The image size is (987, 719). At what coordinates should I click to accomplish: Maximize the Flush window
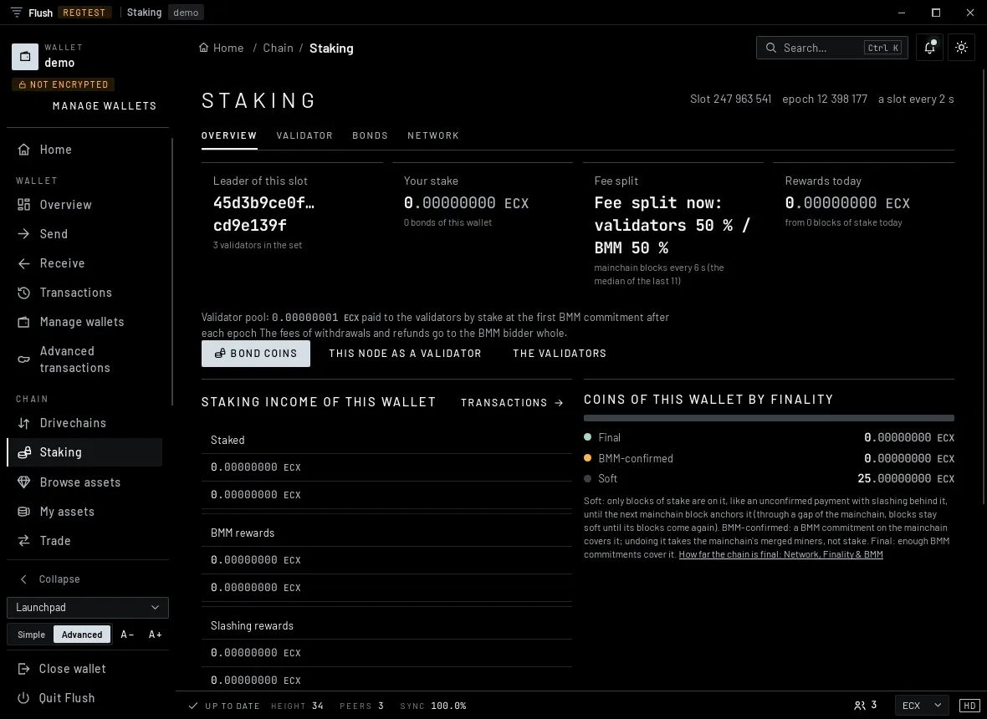pyautogui.click(x=936, y=13)
